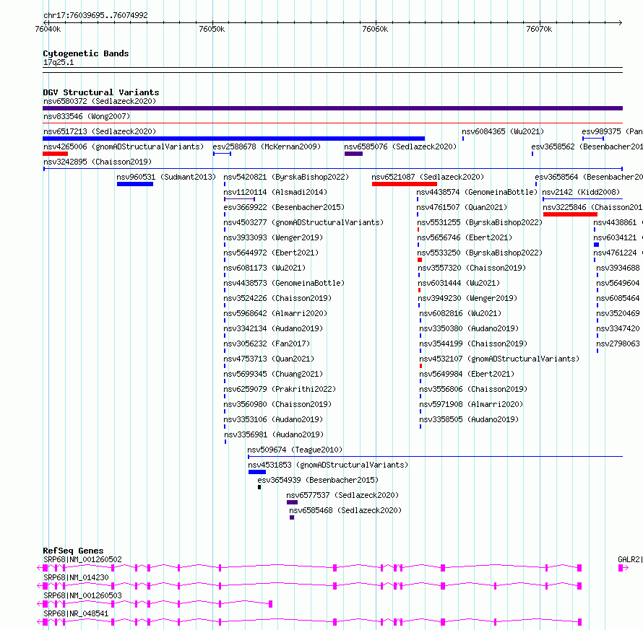This screenshot has width=643, height=630.
Task: Open nsv5420821 (ByrskaBishop2022) label
Action: pos(286,177)
